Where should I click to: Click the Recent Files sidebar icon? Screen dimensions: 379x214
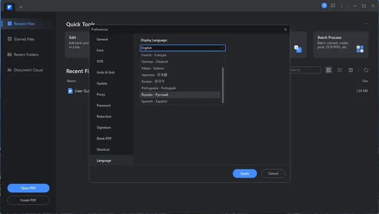point(9,23)
